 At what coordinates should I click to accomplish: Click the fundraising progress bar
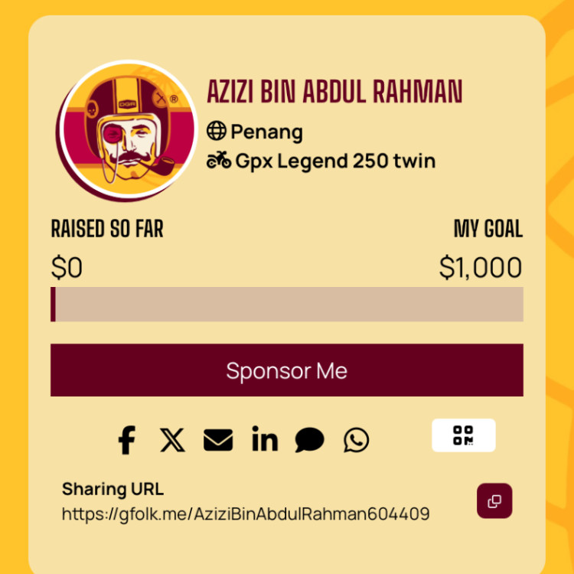tap(287, 304)
